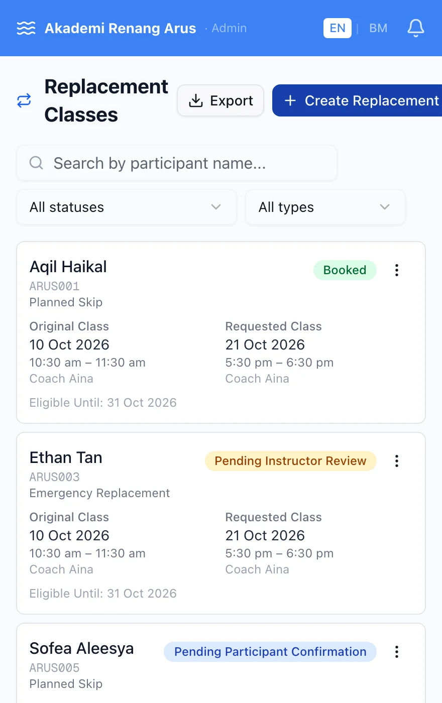
Task: Click the wave logo icon in header
Action: tap(26, 28)
